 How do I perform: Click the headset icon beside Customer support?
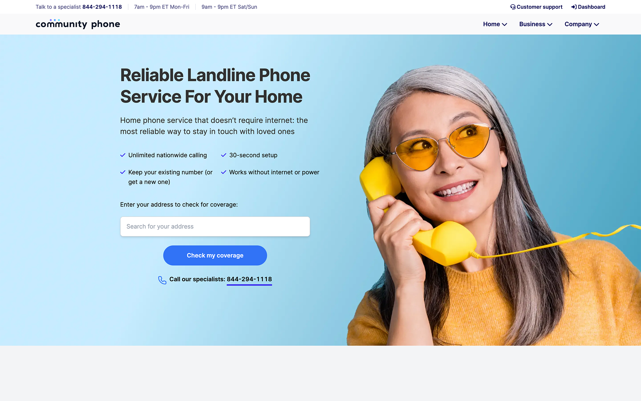click(512, 7)
